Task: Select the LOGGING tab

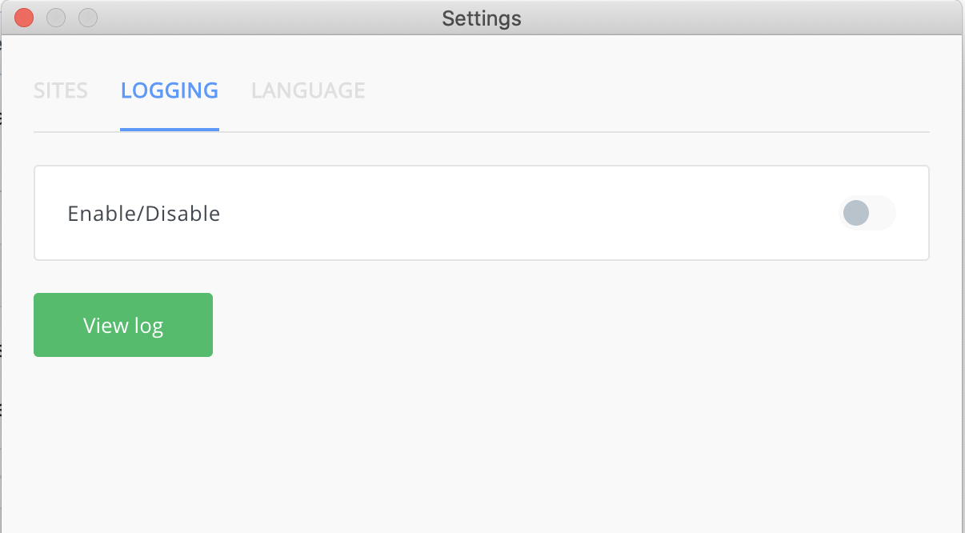Action: pos(169,90)
